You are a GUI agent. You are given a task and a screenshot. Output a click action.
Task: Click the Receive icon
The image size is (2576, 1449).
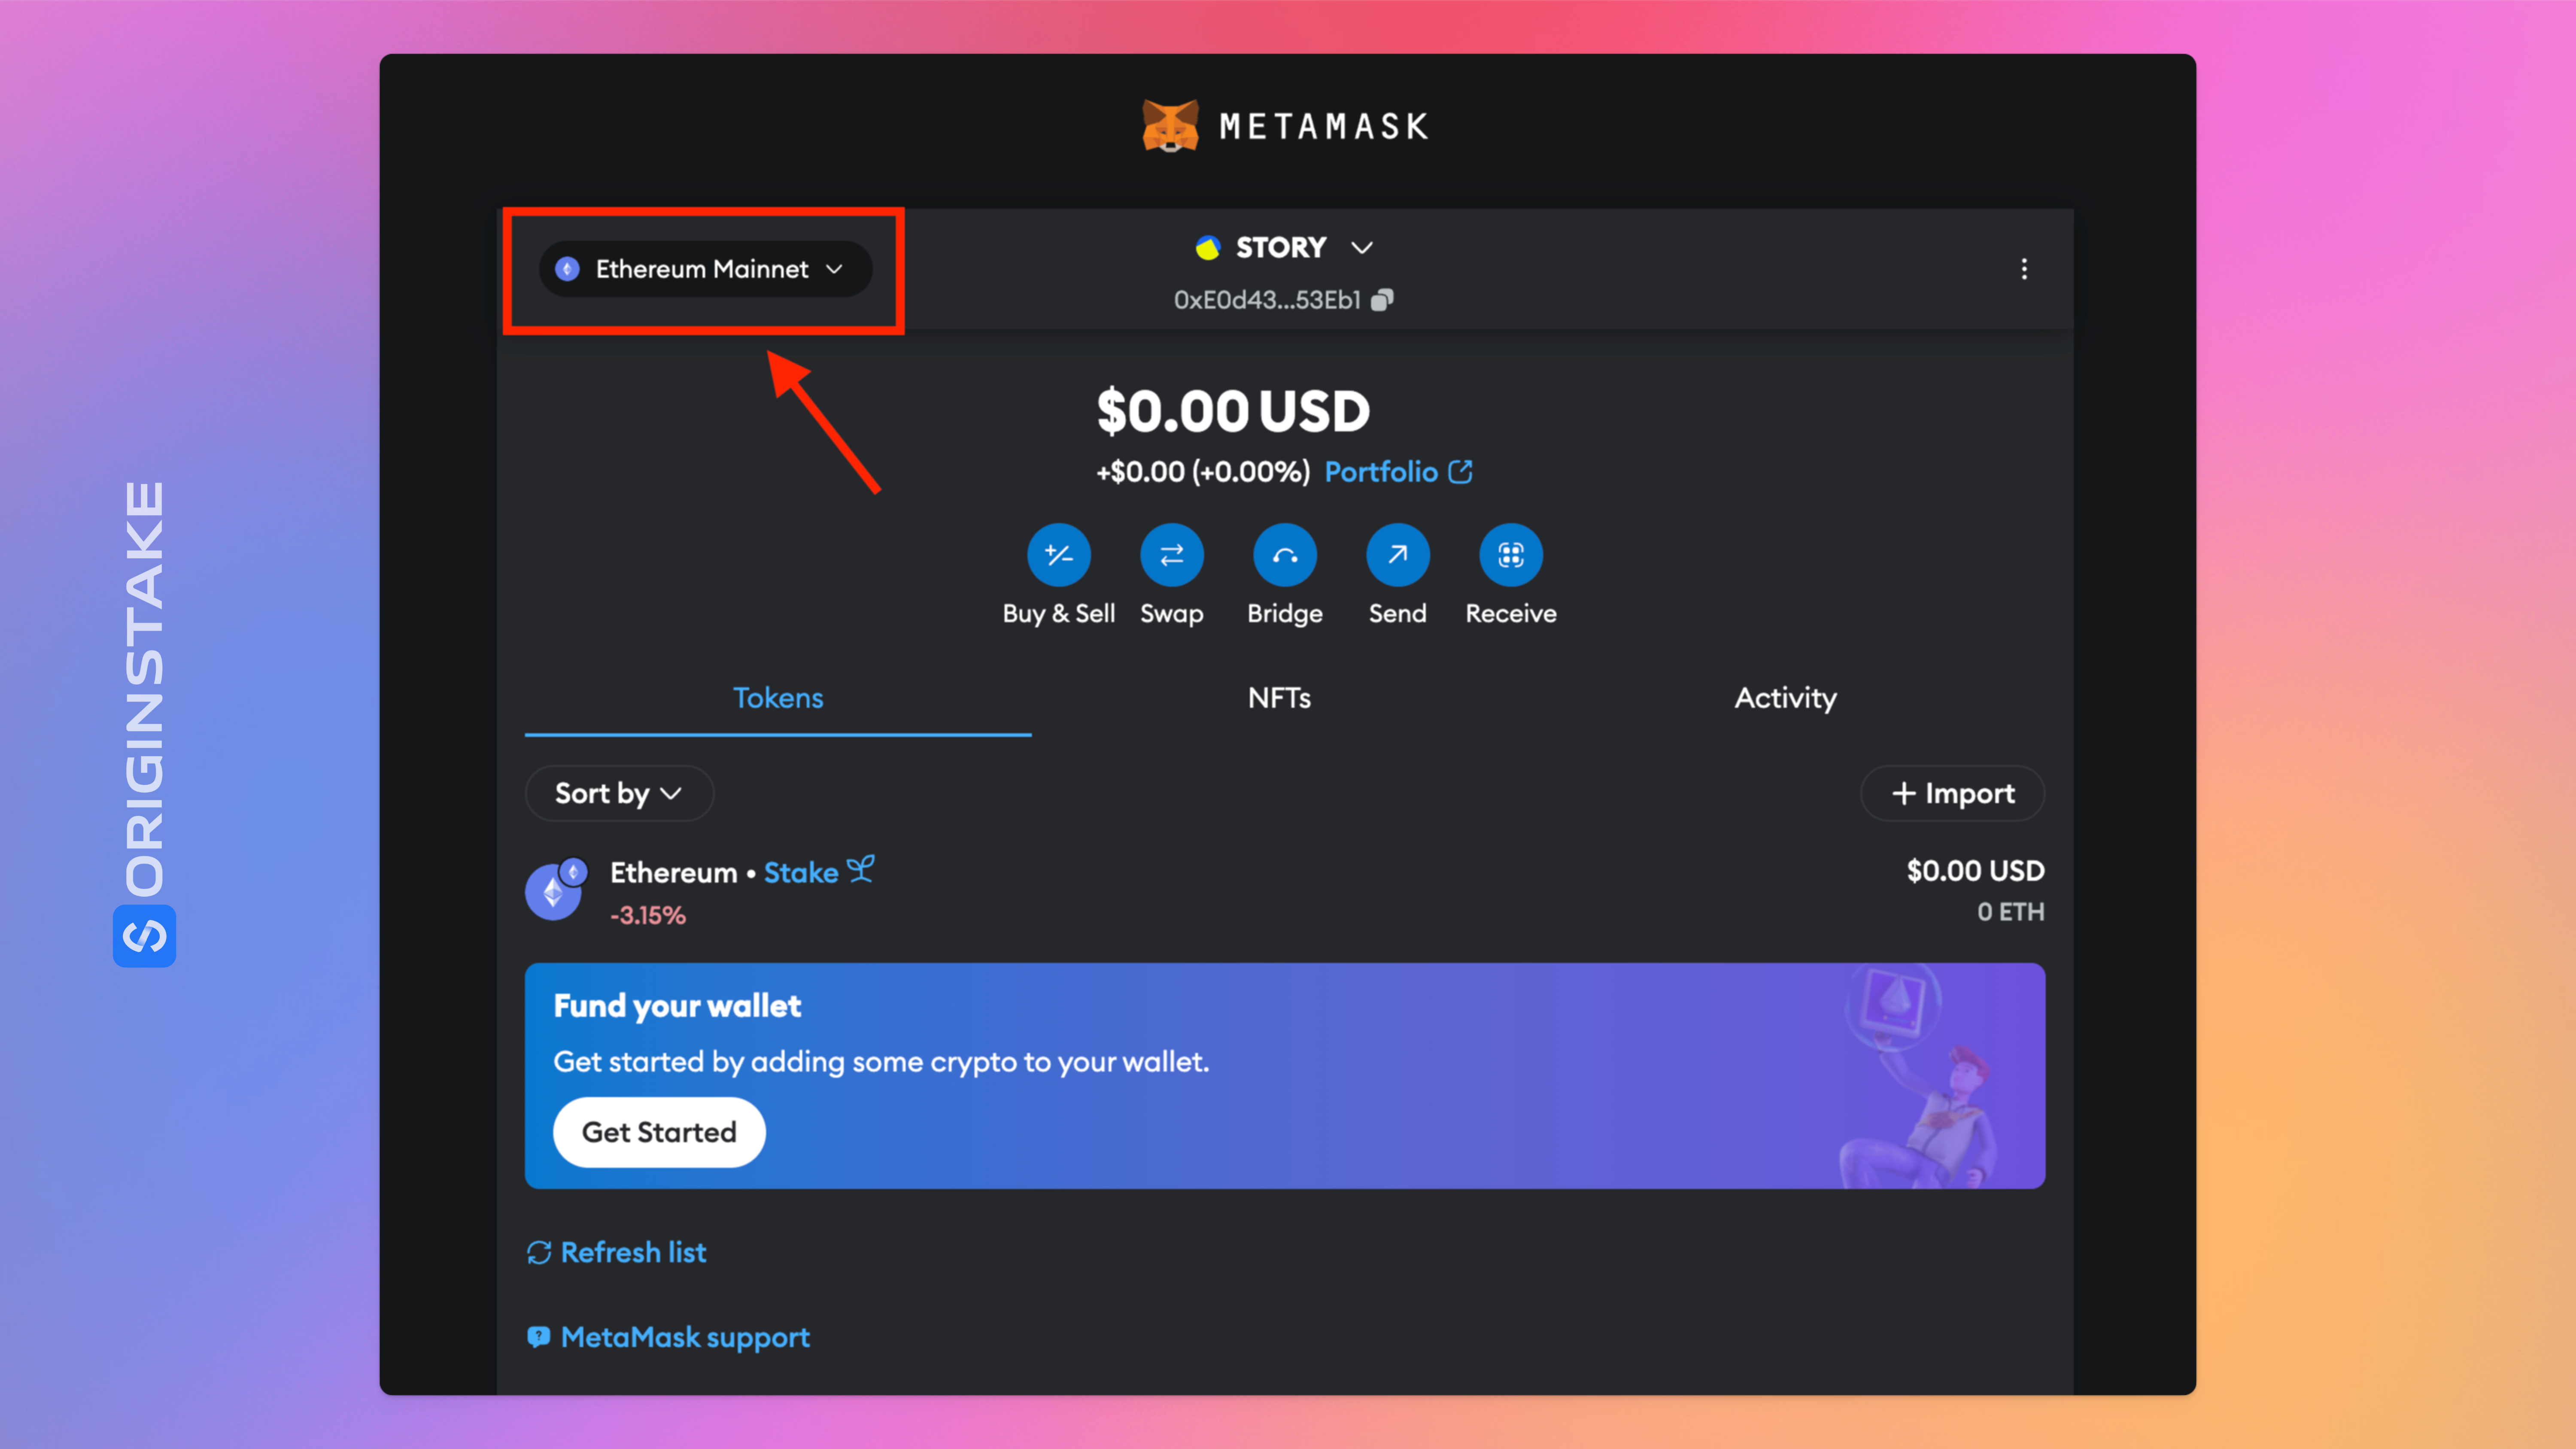click(x=1510, y=555)
